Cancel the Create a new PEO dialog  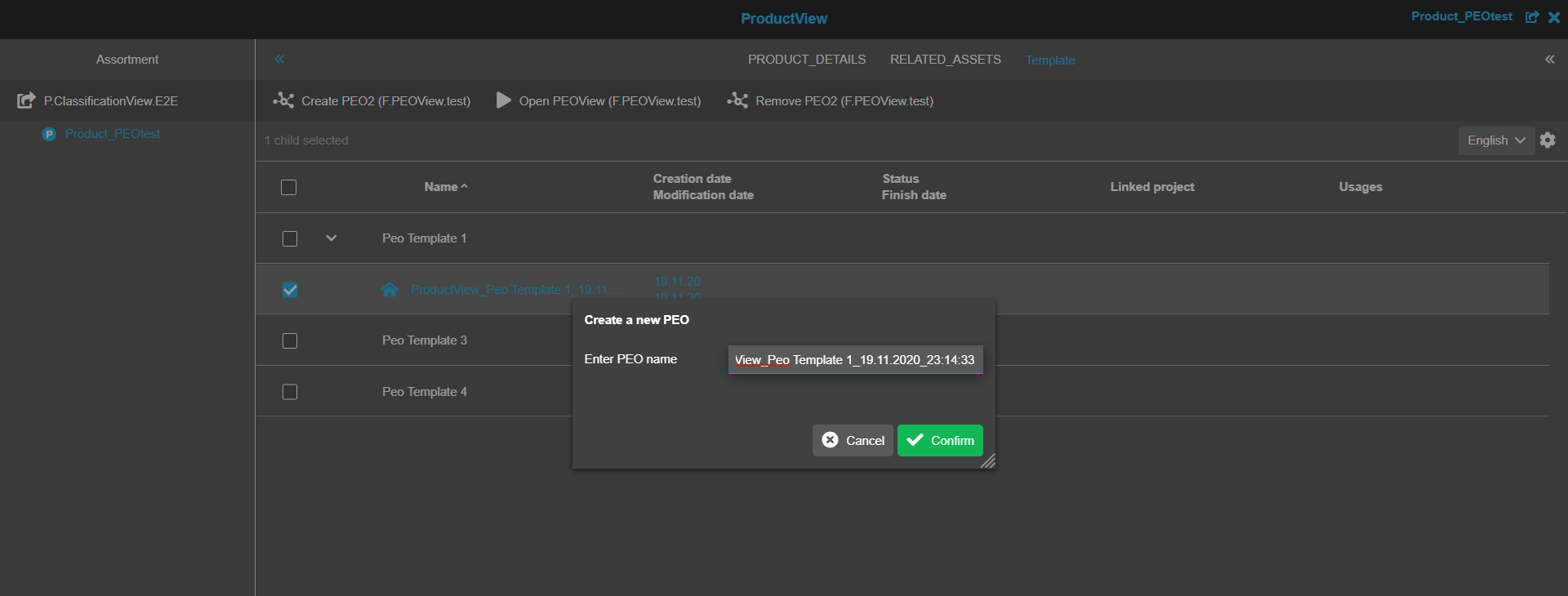point(853,440)
